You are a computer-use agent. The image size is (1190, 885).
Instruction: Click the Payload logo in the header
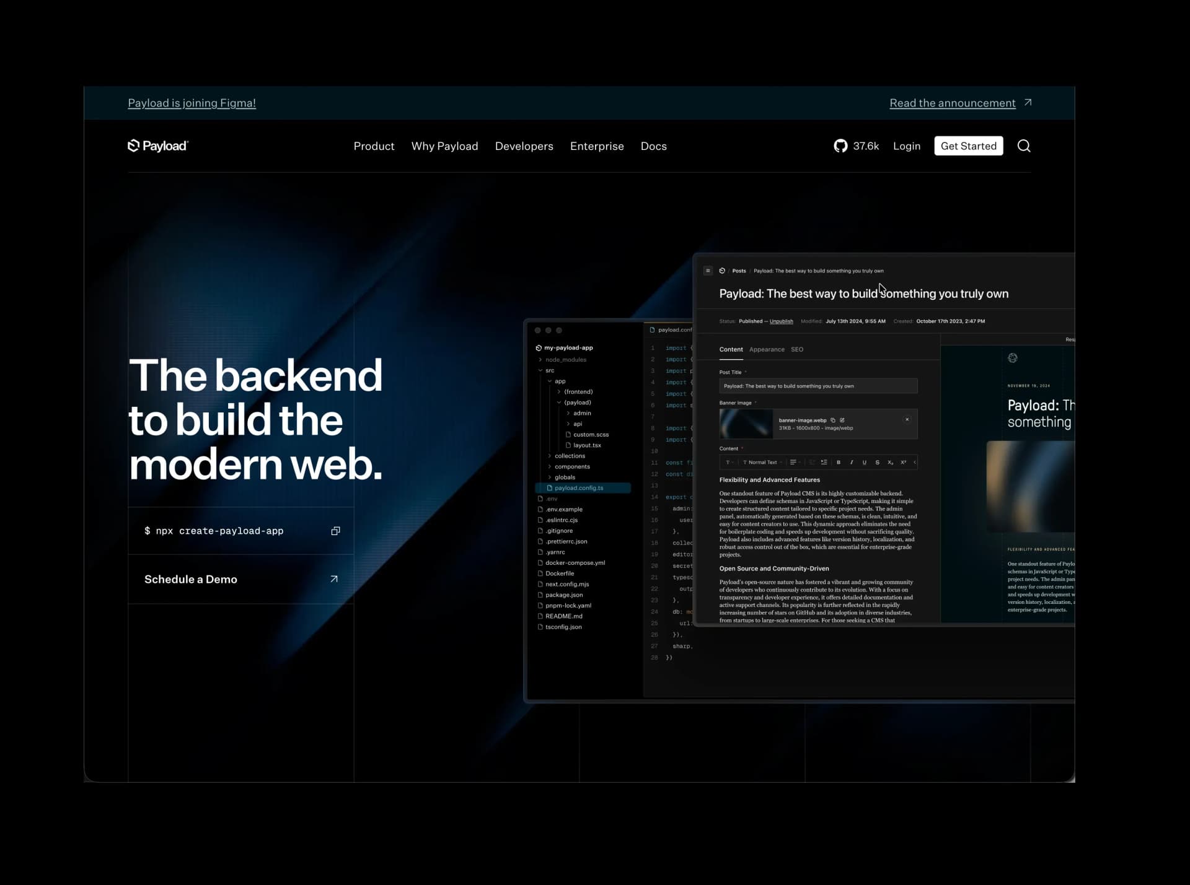(158, 146)
